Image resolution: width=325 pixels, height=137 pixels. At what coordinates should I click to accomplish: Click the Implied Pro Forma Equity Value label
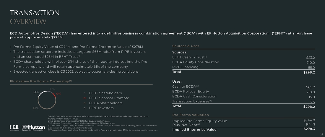pos(199,121)
